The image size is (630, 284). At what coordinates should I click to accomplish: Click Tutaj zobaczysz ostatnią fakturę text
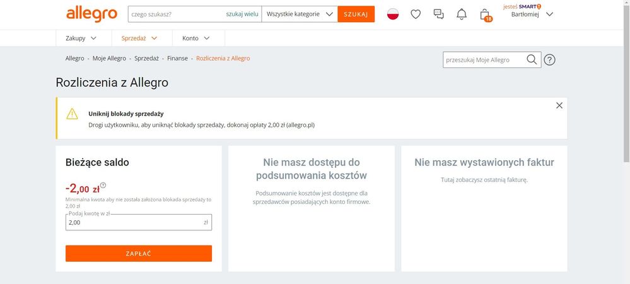484,180
